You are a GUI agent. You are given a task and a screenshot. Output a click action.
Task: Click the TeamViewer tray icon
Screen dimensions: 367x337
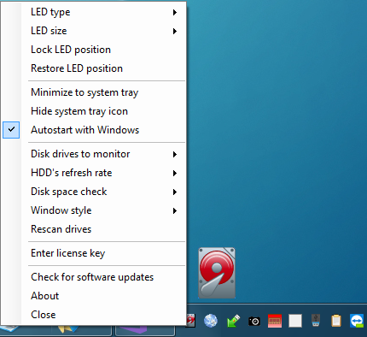click(357, 321)
